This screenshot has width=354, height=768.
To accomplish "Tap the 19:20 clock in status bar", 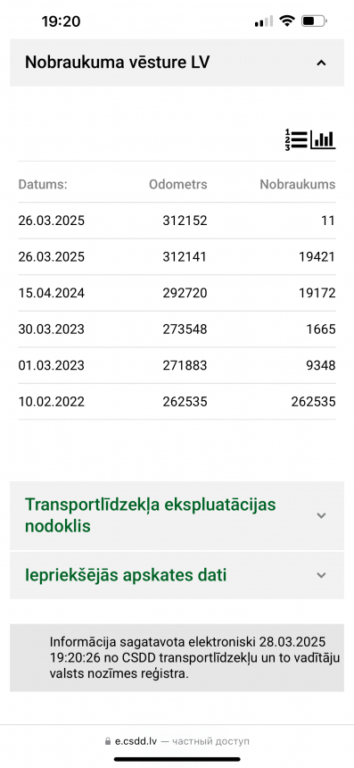I will [61, 21].
